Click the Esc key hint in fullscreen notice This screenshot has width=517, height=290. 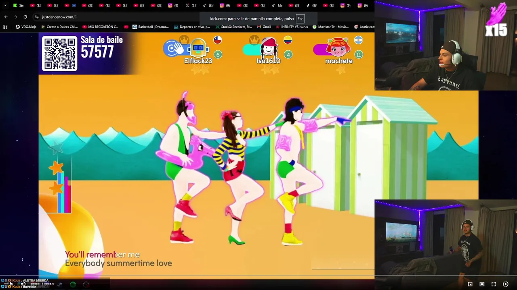300,19
